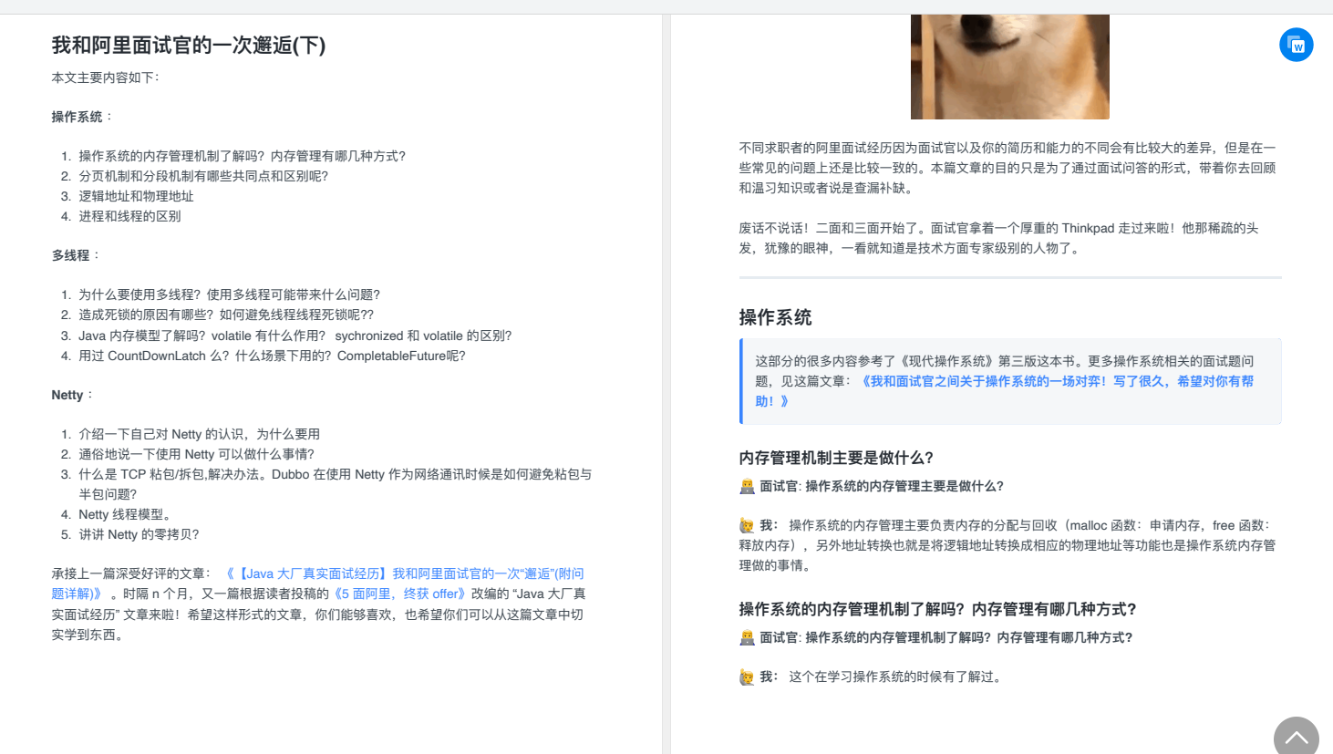Click paragraph starting 废话不说话！二面和三面开始了

coord(998,238)
